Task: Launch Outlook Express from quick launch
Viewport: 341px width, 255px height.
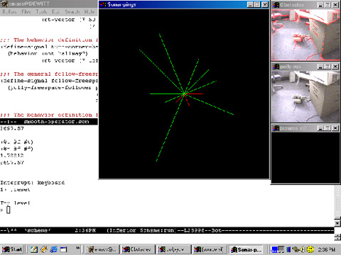Action: coord(44,249)
